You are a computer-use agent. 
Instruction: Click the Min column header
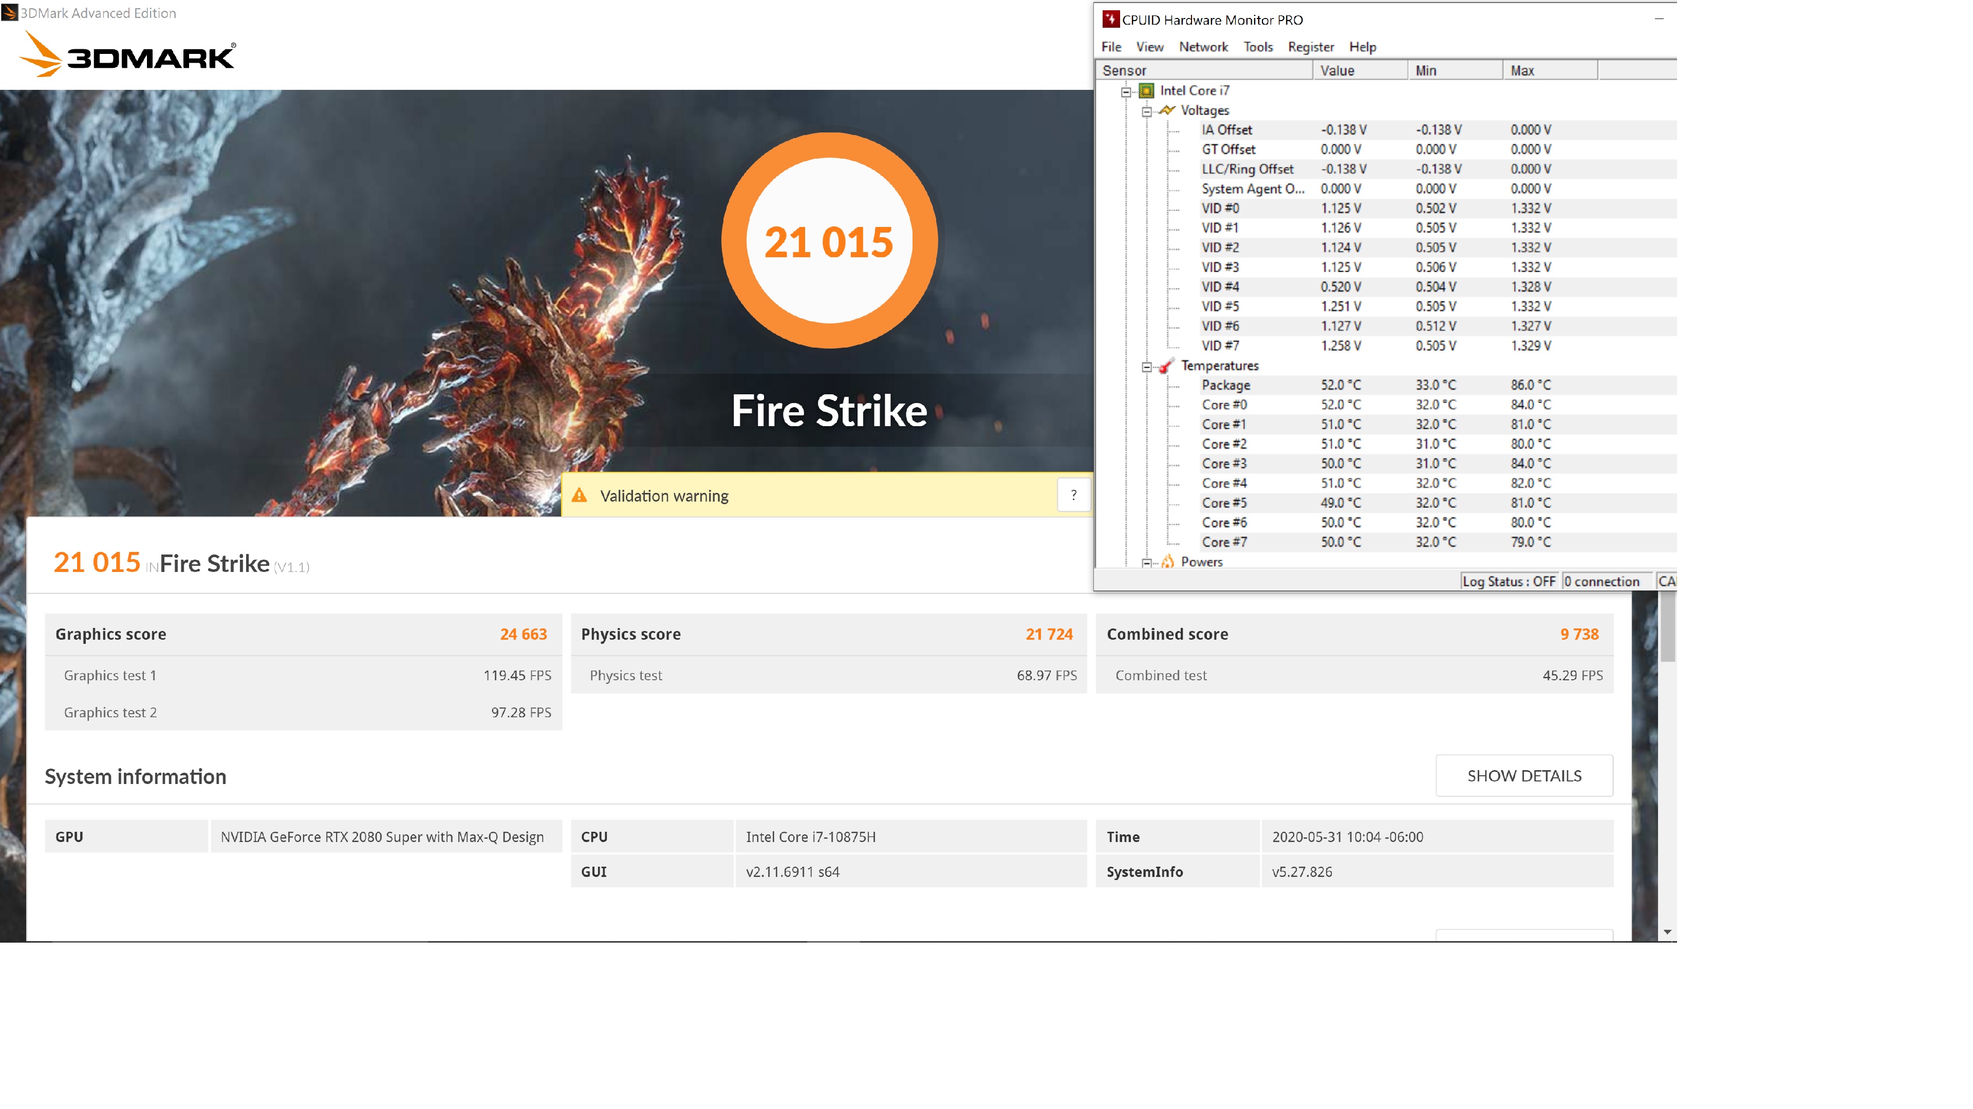point(1455,70)
